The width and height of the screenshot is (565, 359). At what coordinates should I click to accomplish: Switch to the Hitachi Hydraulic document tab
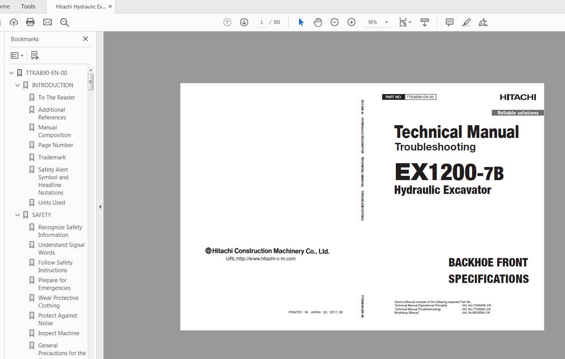[80, 7]
